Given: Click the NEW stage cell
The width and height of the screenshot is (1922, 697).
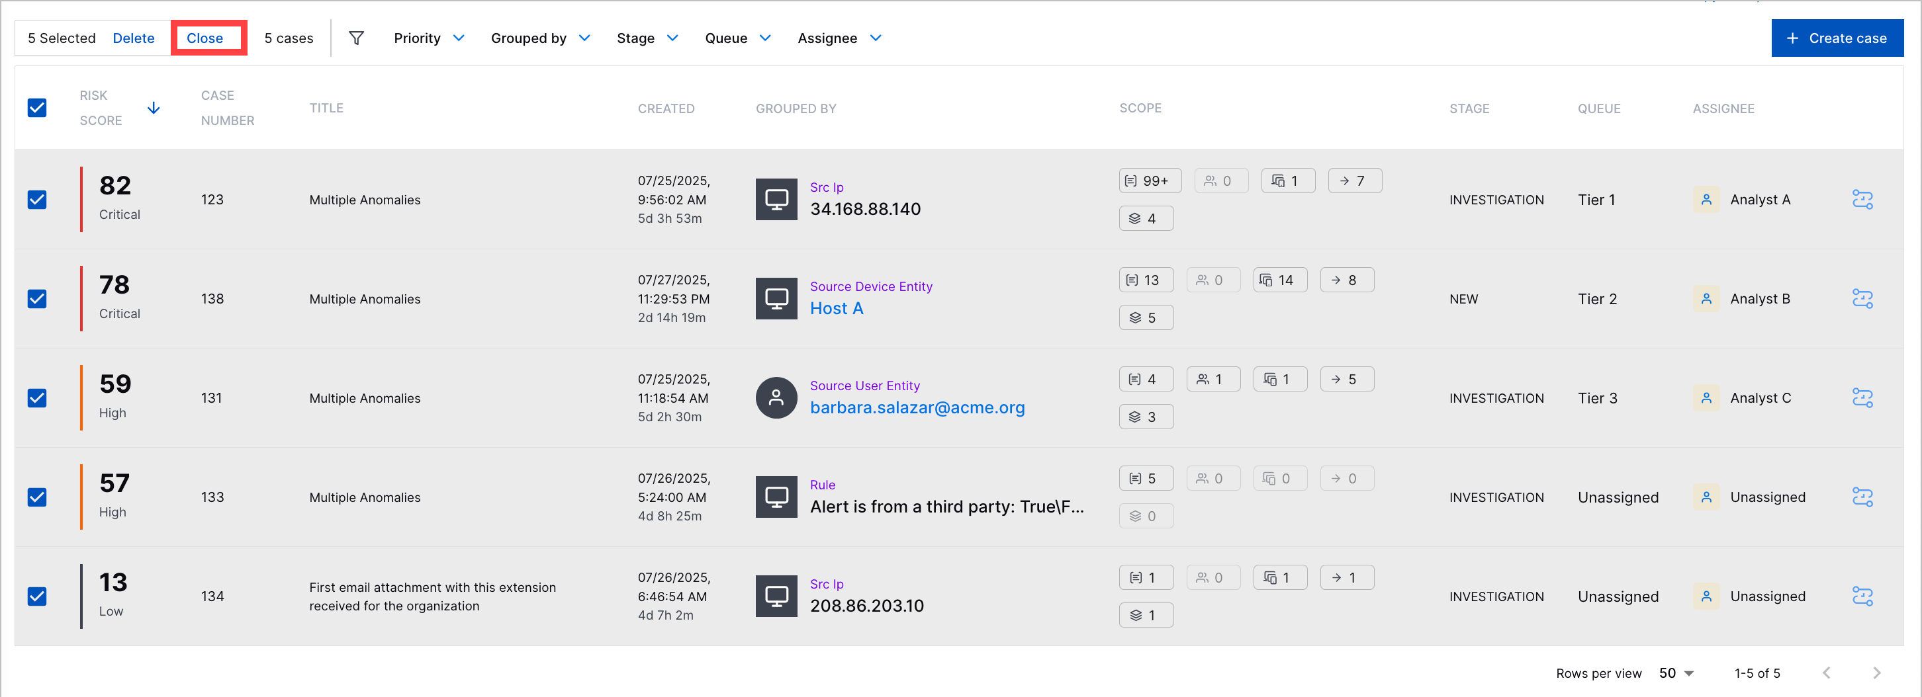Looking at the screenshot, I should click(1463, 299).
